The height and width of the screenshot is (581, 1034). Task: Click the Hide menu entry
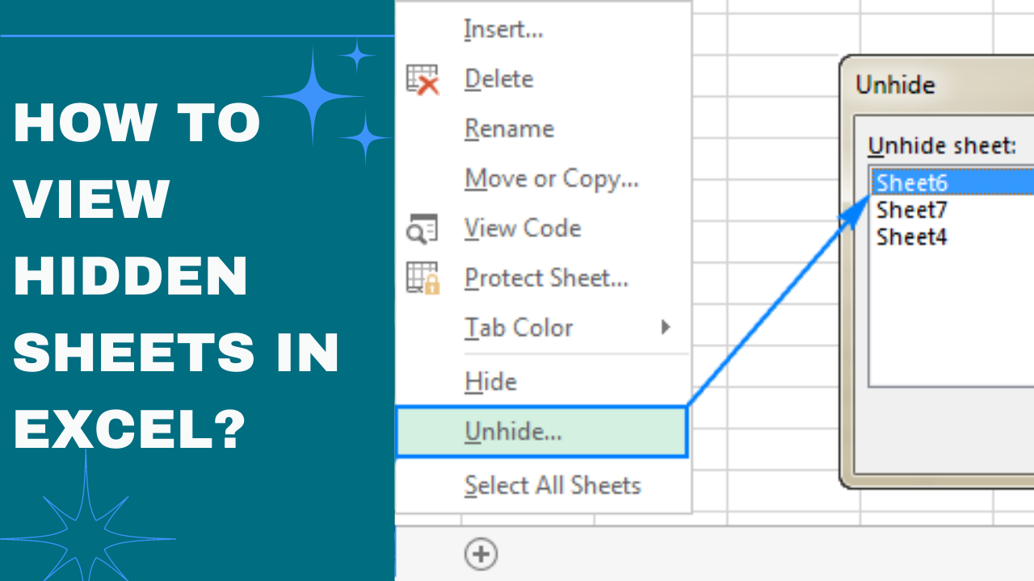[490, 381]
